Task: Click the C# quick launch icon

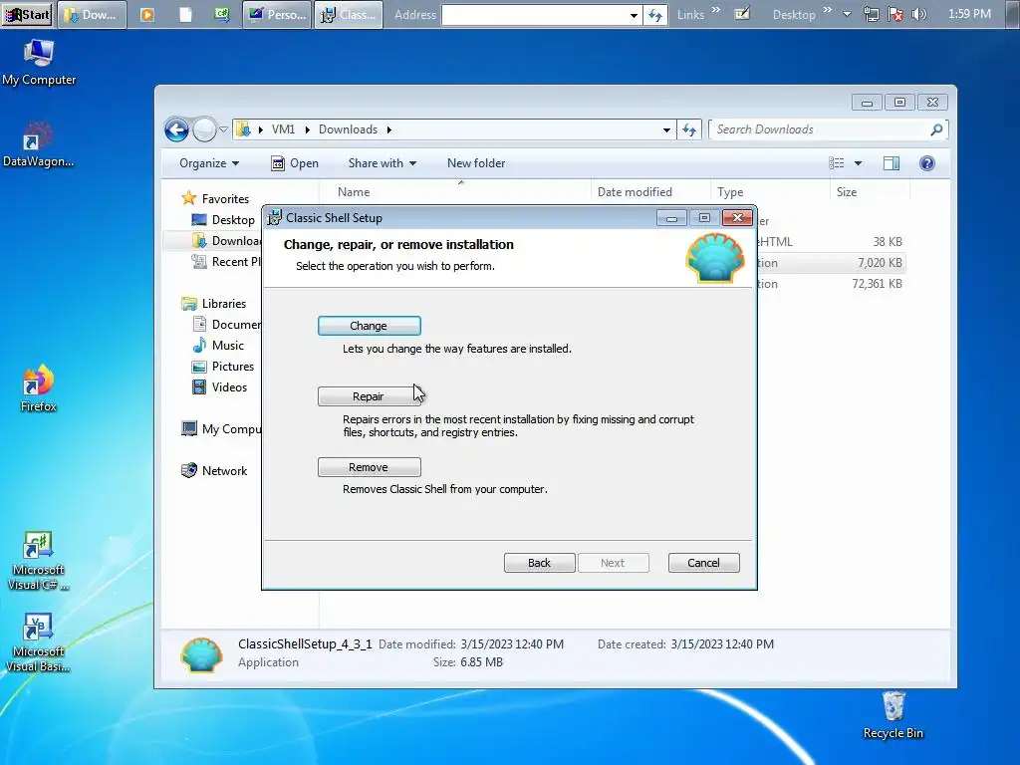Action: point(222,14)
